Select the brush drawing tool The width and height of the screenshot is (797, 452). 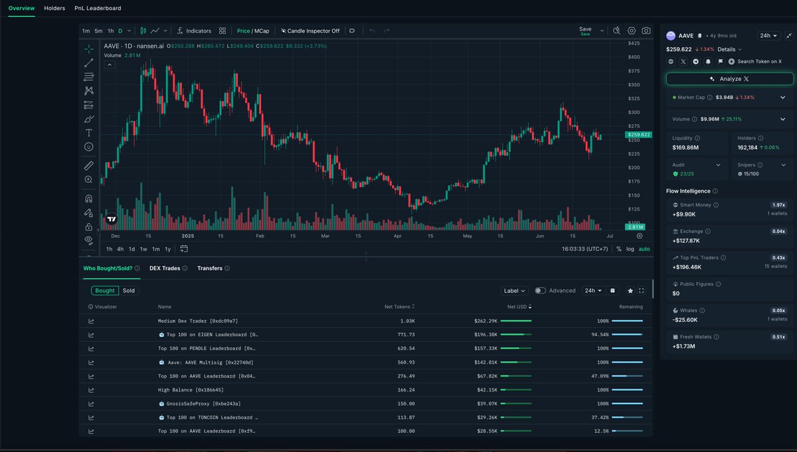(x=88, y=119)
